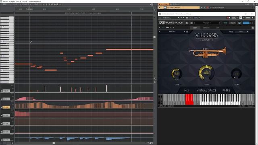Click the Main view button
The height and width of the screenshot is (145, 258).
tap(225, 23)
